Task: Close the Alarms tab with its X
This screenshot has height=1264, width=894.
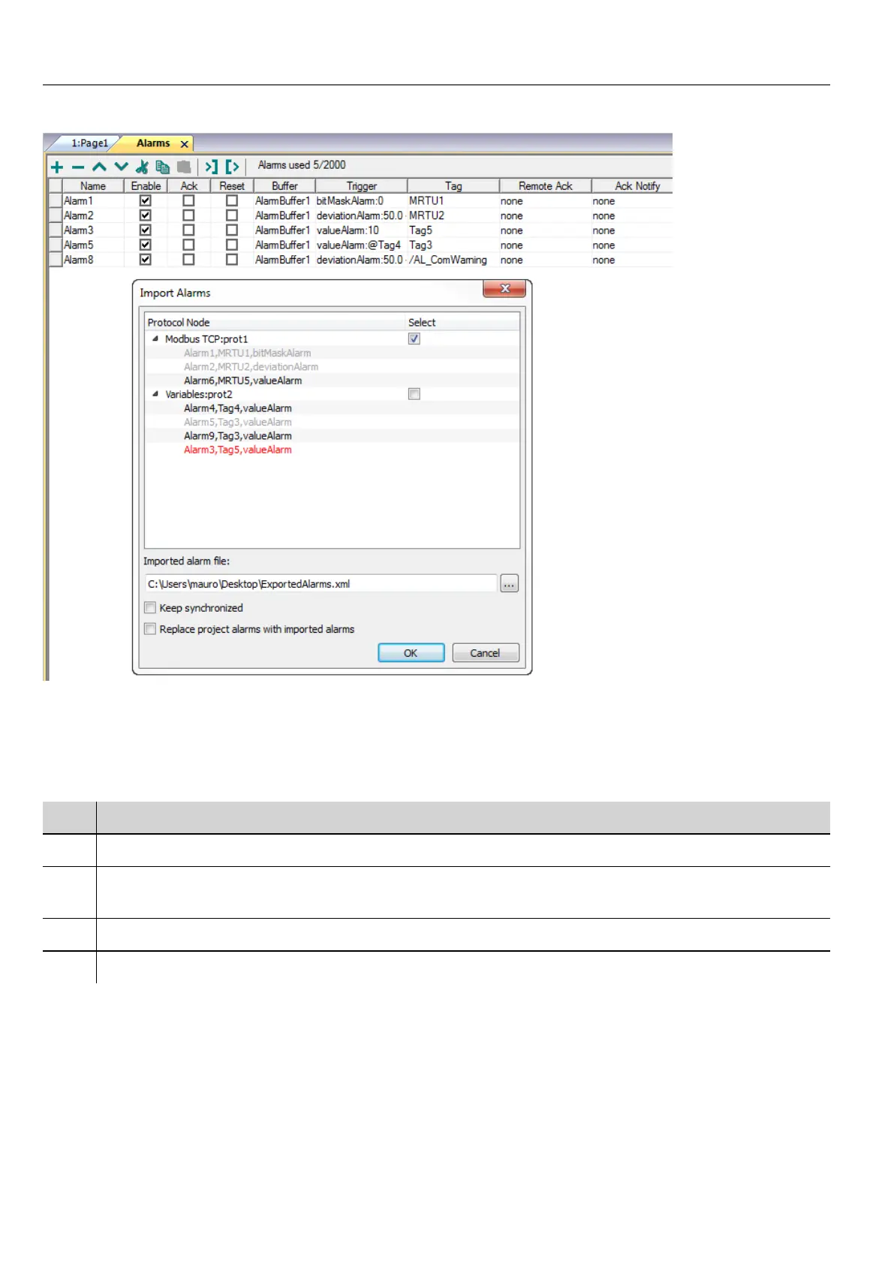Action: pos(185,144)
